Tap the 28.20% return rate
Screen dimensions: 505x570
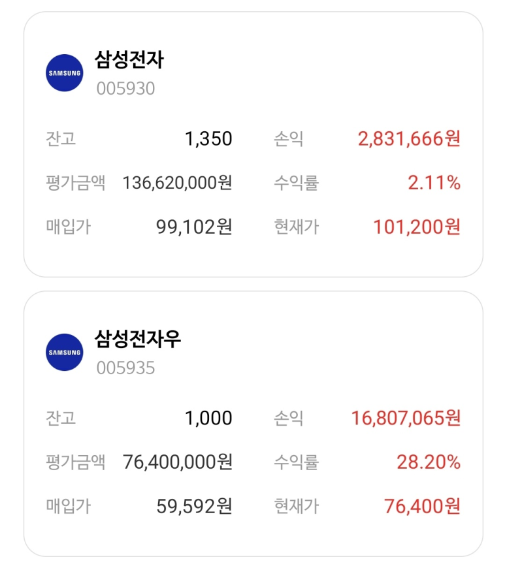point(428,462)
